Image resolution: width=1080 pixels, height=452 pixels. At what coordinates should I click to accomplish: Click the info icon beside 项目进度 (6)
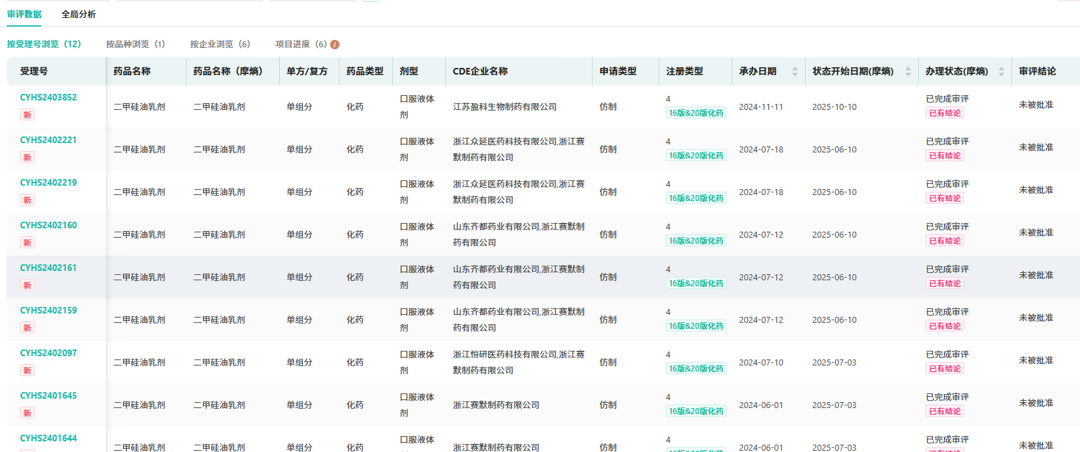point(335,45)
